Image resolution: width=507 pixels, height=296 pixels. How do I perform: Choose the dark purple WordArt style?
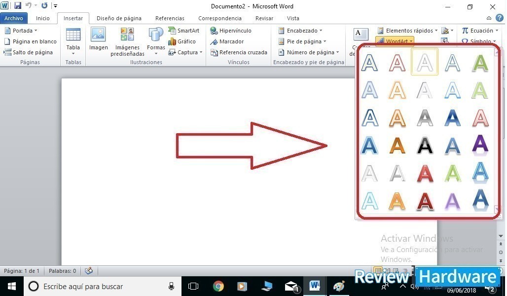click(480, 145)
